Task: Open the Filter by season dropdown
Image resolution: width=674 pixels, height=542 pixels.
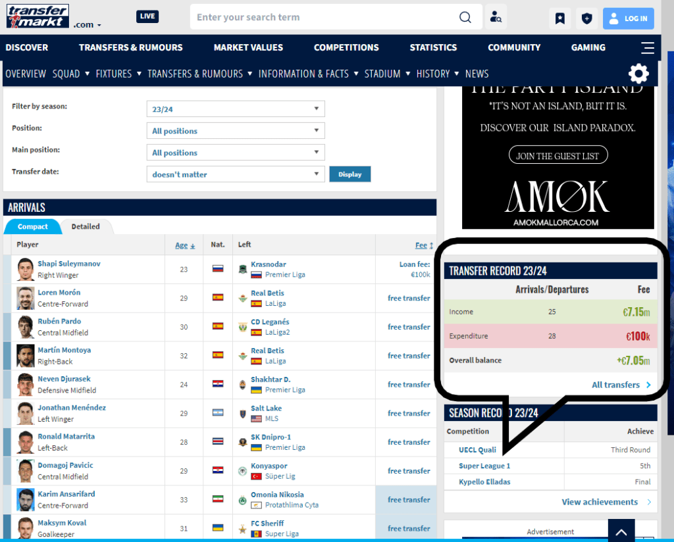Action: pos(236,109)
